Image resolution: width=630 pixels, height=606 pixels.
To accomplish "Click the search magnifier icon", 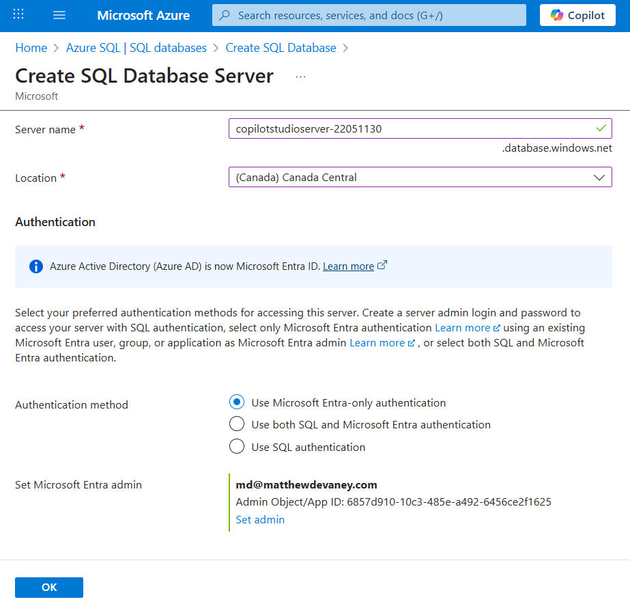I will pyautogui.click(x=225, y=15).
